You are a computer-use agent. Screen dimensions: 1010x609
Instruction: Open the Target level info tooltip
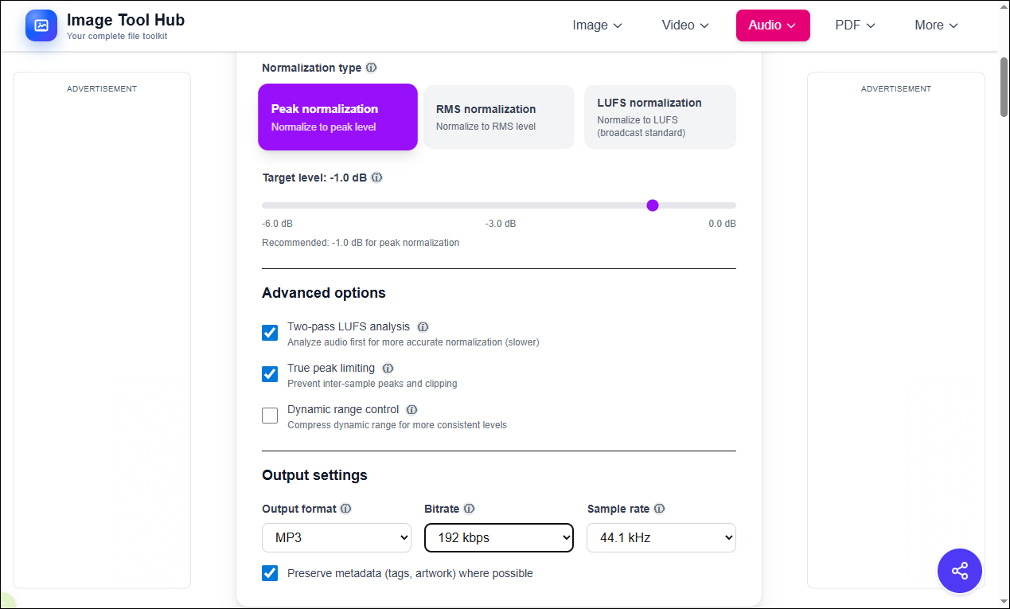377,178
